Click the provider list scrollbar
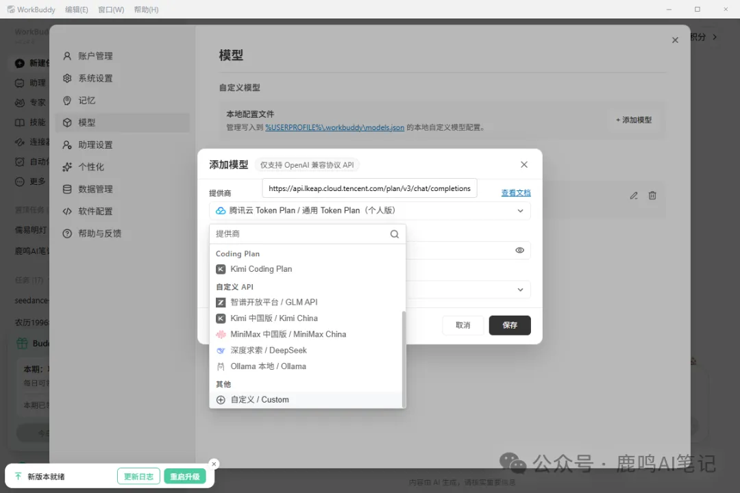This screenshot has height=493, width=740. pyautogui.click(x=404, y=359)
